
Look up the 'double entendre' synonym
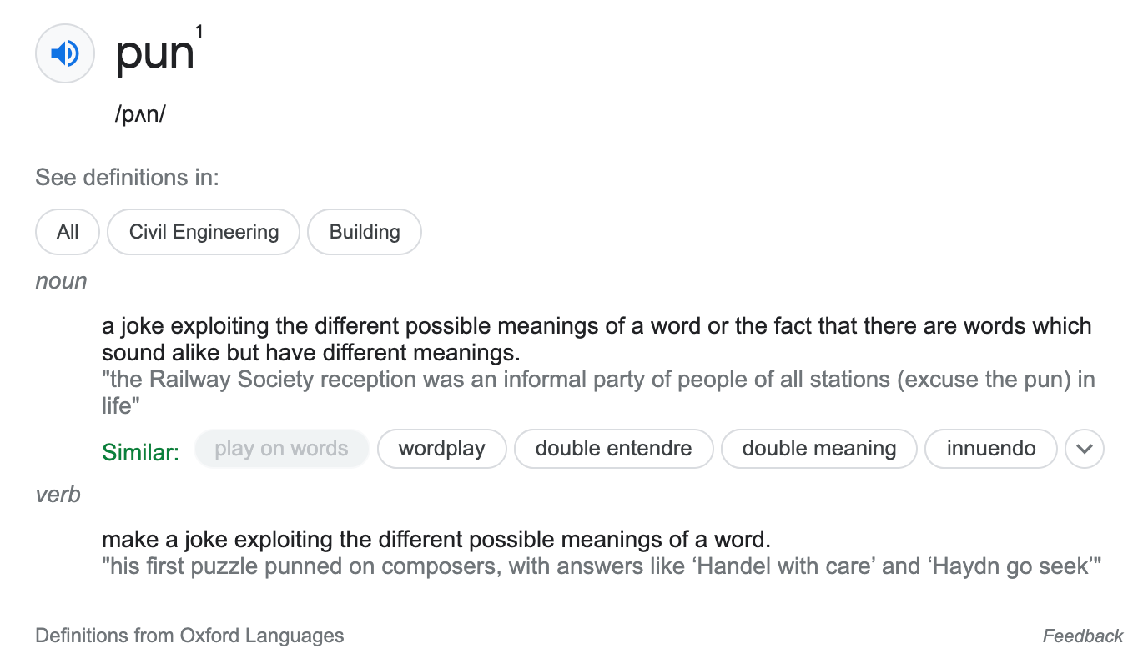click(x=613, y=449)
